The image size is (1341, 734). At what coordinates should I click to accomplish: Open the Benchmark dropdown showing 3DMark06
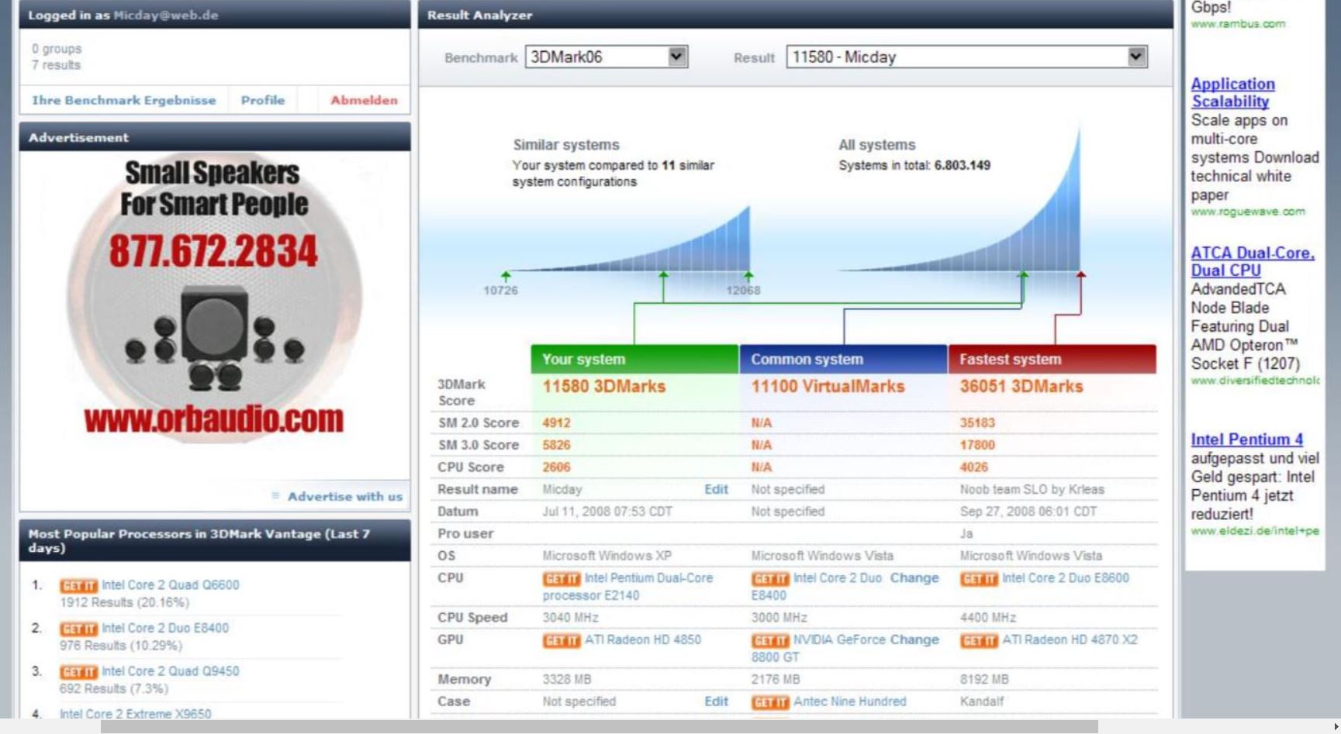point(607,57)
